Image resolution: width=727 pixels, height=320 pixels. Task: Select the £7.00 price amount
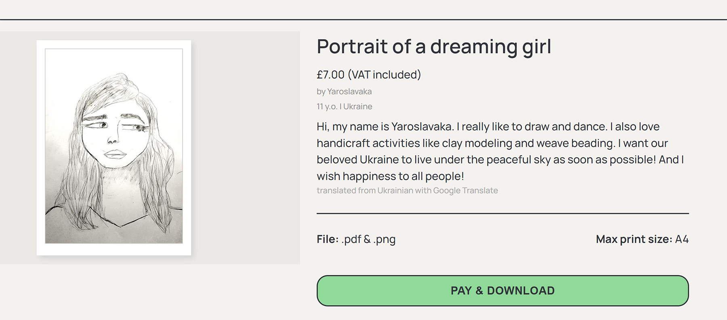coord(330,75)
